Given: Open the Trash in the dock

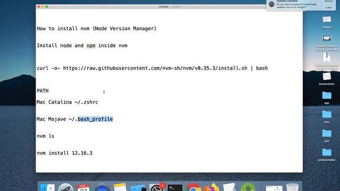Looking at the screenshot, I should tap(292, 187).
